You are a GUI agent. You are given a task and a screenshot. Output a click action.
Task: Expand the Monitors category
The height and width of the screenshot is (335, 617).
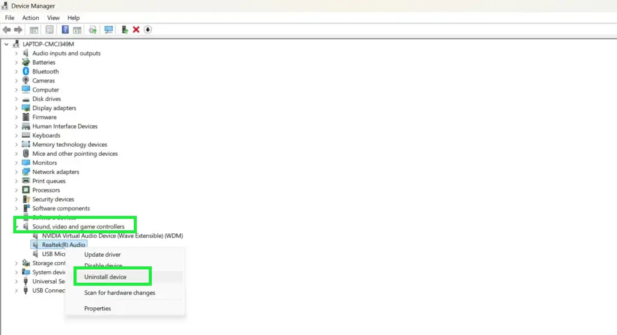(16, 162)
